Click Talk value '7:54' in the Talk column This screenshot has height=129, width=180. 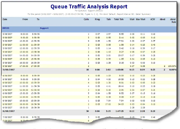[x=109, y=101]
